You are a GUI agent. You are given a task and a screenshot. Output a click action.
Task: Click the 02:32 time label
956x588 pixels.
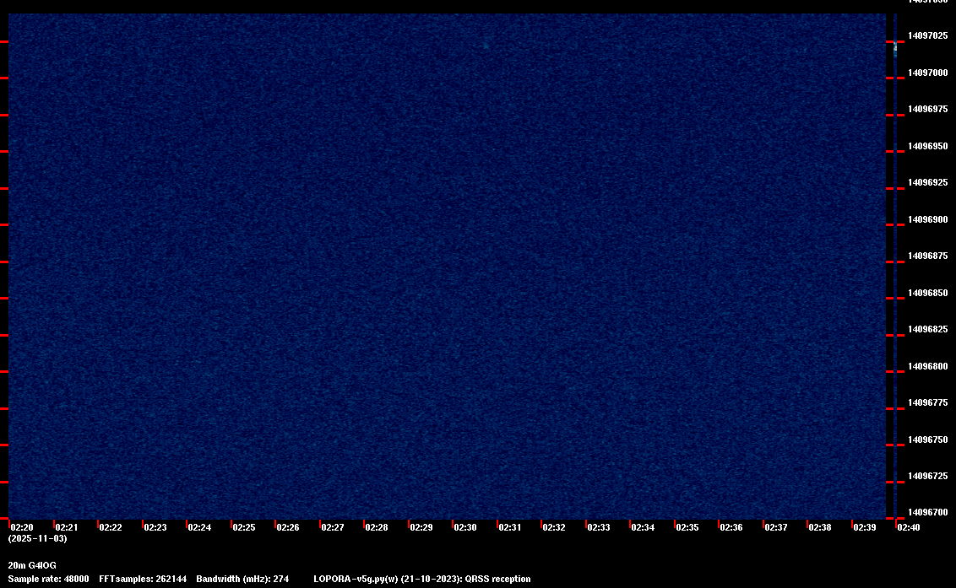coord(554,527)
